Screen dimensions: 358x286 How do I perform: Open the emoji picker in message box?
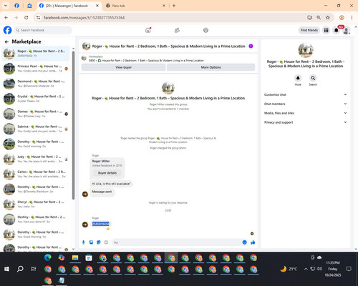pyautogui.click(x=244, y=242)
